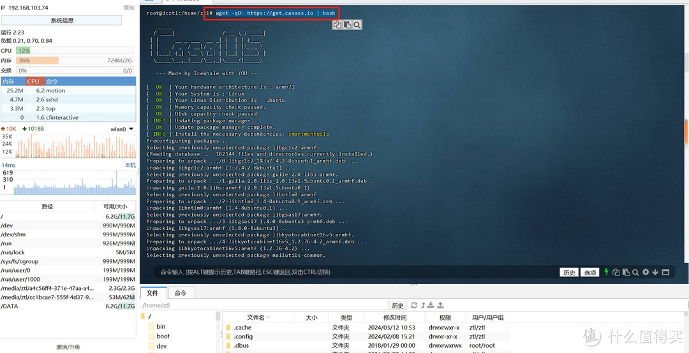Click the 复制 link next to the IP address

129,8
